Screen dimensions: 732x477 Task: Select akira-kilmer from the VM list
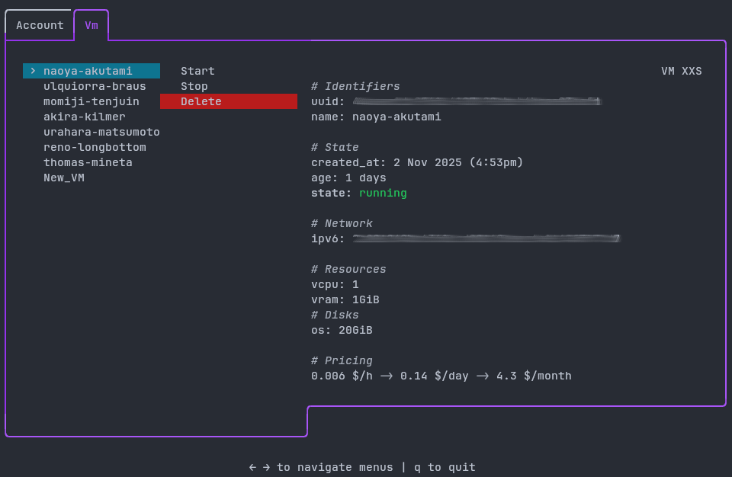(x=85, y=117)
